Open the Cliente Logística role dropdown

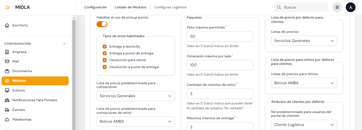pos(304,125)
